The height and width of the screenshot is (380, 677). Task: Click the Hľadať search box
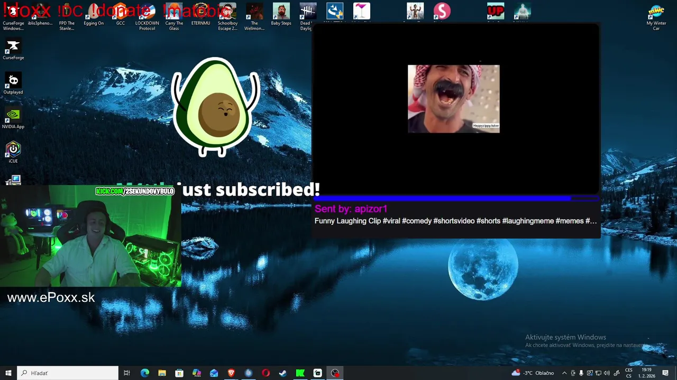point(68,373)
